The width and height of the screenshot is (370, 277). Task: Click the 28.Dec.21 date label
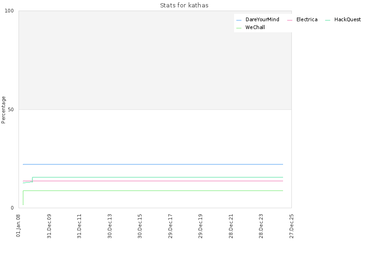point(231,226)
